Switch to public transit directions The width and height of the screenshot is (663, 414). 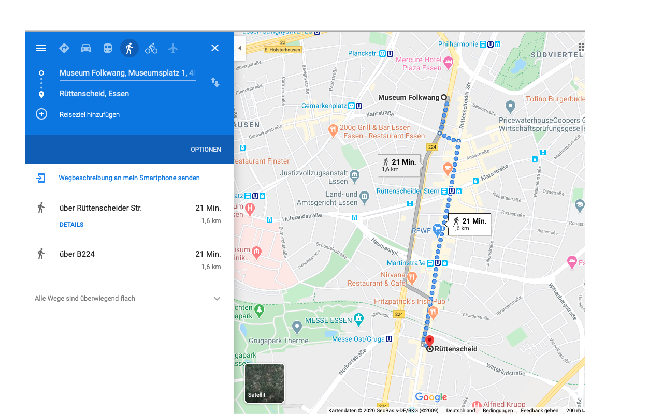[x=108, y=48]
